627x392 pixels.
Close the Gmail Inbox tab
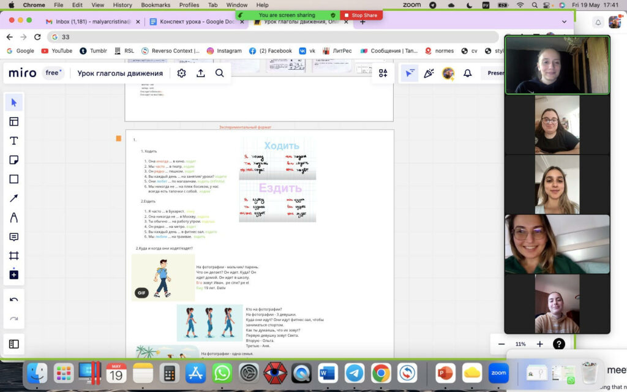tap(138, 22)
